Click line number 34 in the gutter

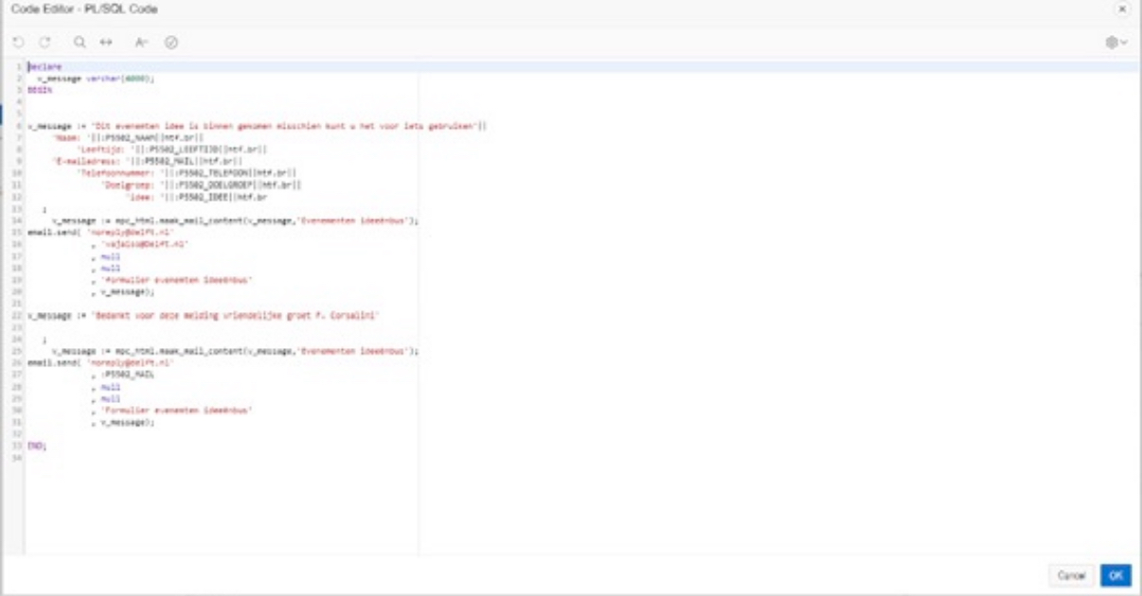coord(18,458)
